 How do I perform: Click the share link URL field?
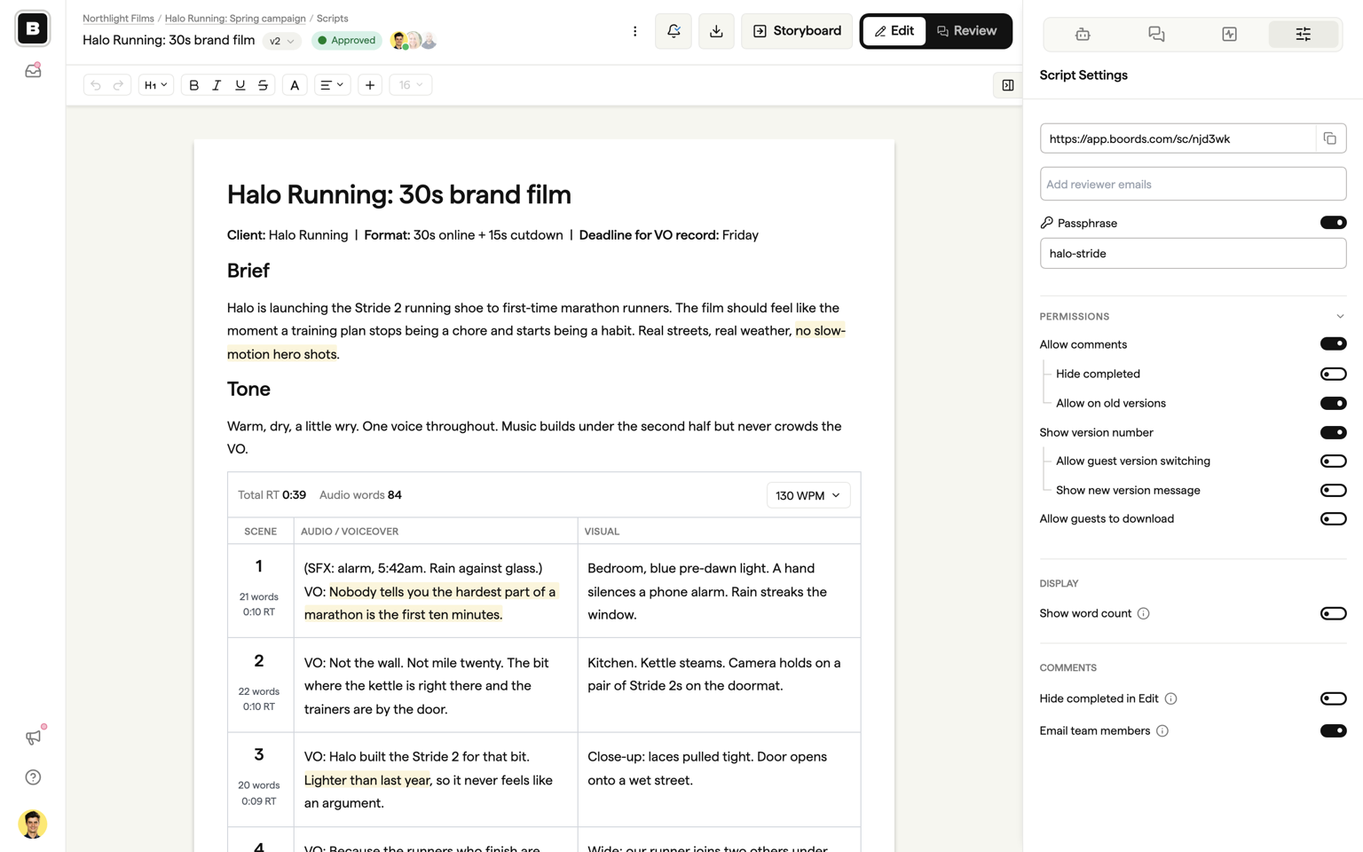click(1178, 138)
